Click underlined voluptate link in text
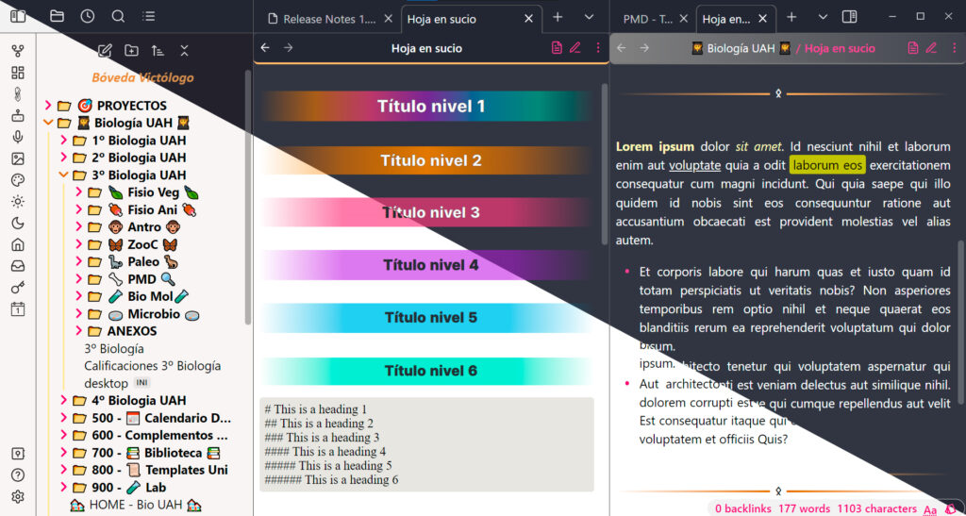The height and width of the screenshot is (516, 966). click(695, 165)
